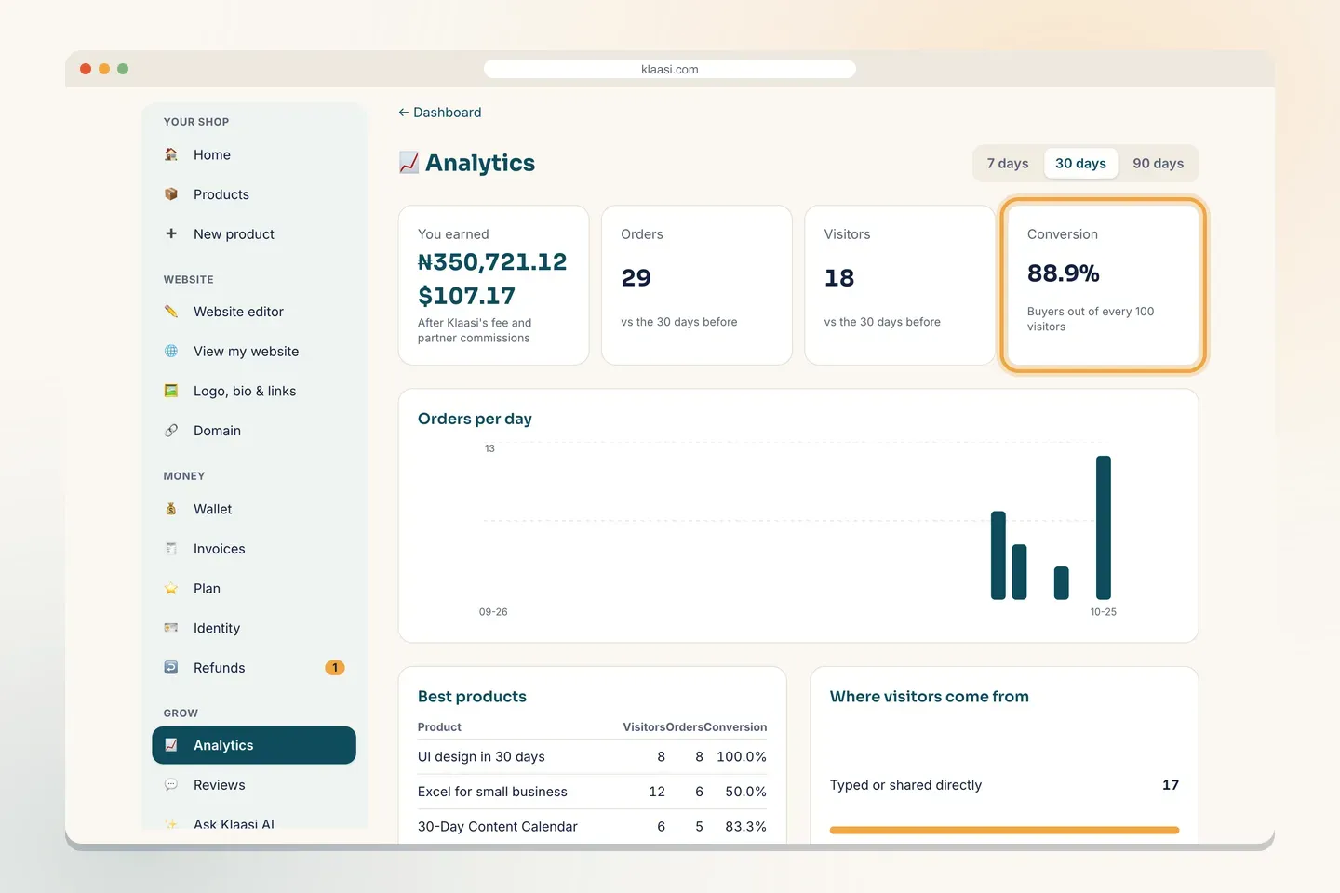Screen dimensions: 1340x893
Task: Click the speech bubble icon for Reviews
Action: point(171,785)
